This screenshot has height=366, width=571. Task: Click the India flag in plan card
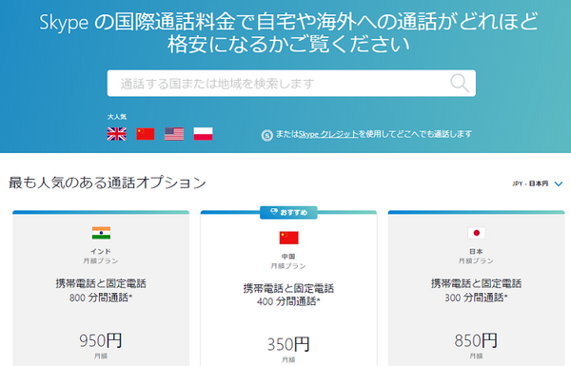[101, 233]
